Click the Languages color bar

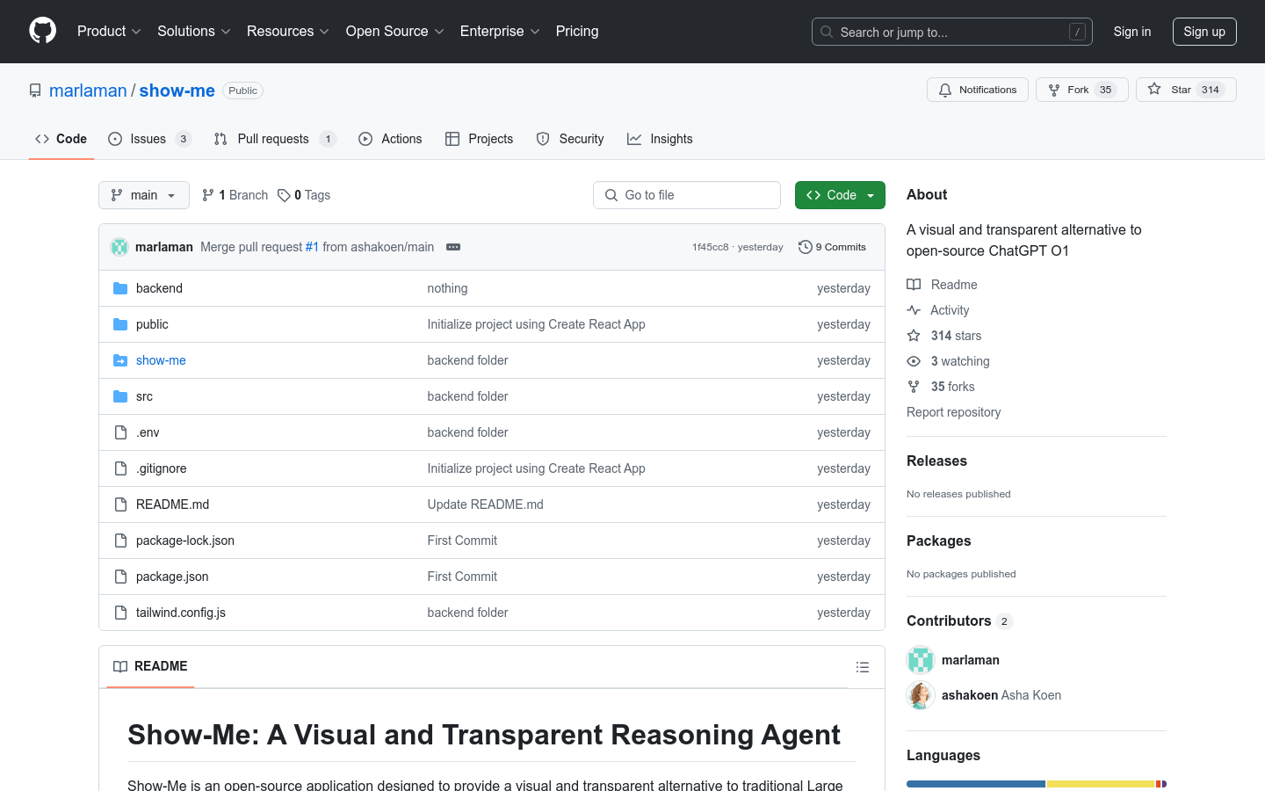tap(1036, 783)
